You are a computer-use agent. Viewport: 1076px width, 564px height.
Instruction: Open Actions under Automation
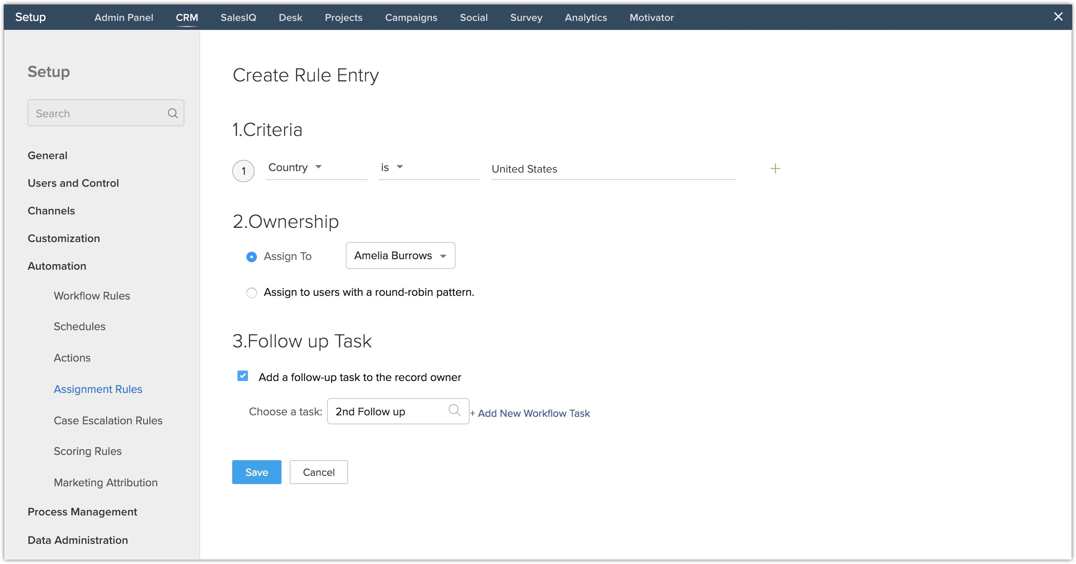pos(72,357)
